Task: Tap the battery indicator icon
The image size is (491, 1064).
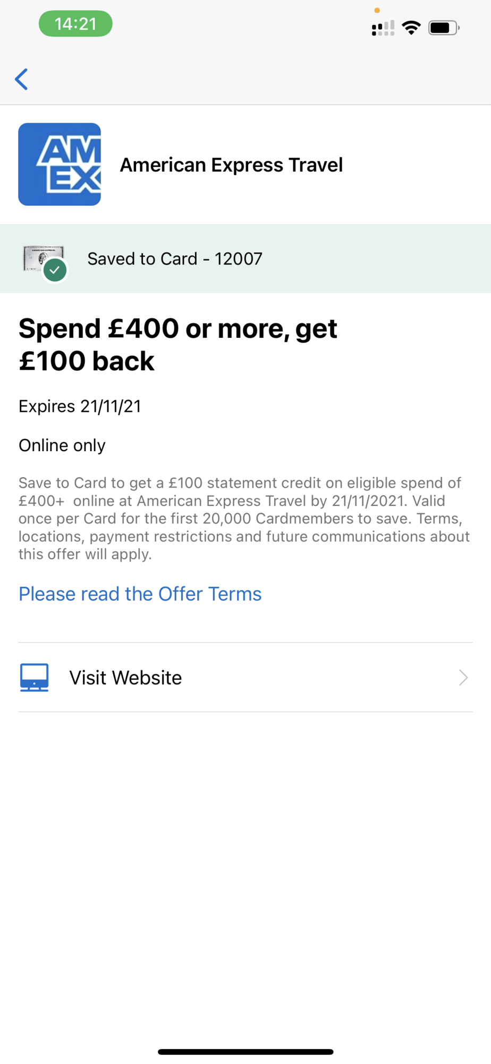Action: (443, 28)
